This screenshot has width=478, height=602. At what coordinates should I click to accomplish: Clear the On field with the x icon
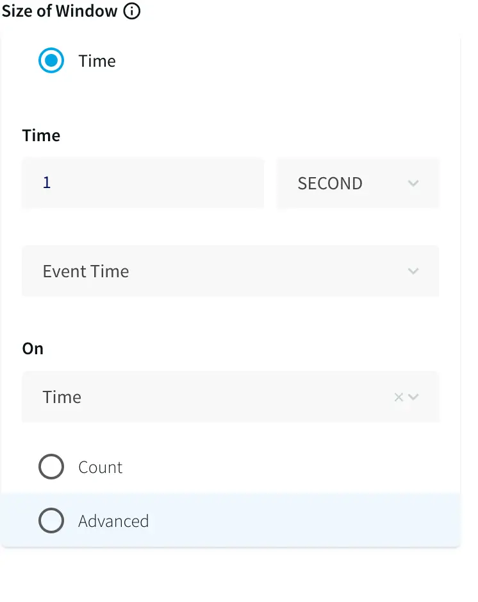(399, 397)
